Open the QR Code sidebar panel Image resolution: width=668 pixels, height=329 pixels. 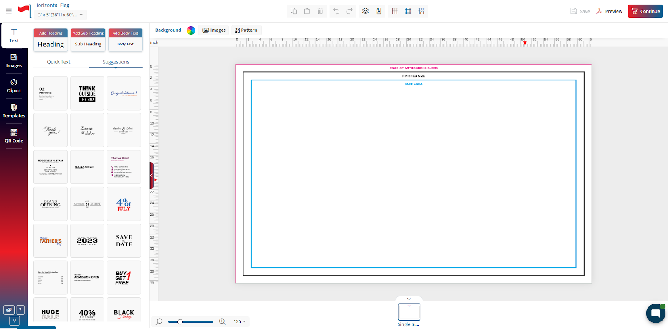pyautogui.click(x=14, y=136)
